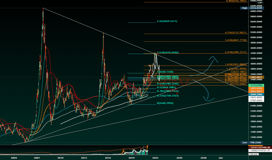Click the 4000.0000 price scale value

tap(256, 64)
